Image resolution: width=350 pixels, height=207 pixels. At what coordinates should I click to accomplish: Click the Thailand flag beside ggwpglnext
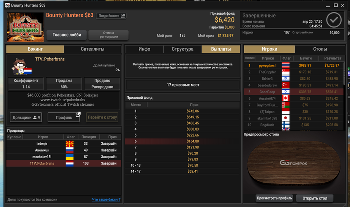tap(286, 65)
